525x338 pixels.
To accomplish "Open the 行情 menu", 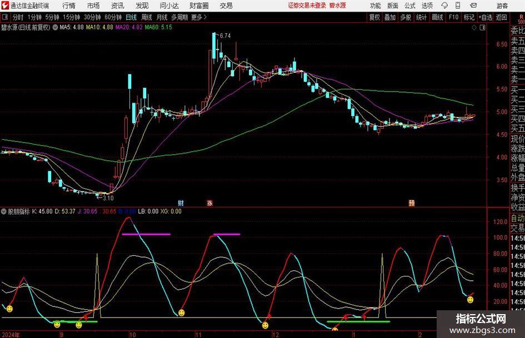I will (69, 6).
